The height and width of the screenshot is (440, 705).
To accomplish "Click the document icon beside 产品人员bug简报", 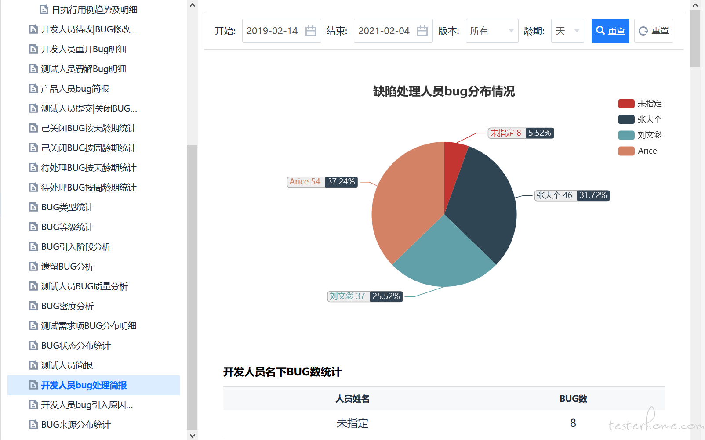I will coord(33,89).
